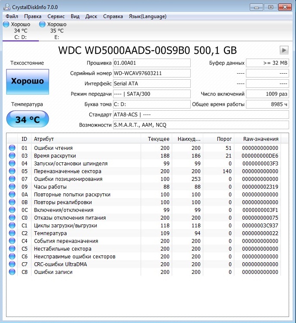Click the Стандарт field ATA8-ACS
296x323 pixels.
pyautogui.click(x=201, y=115)
